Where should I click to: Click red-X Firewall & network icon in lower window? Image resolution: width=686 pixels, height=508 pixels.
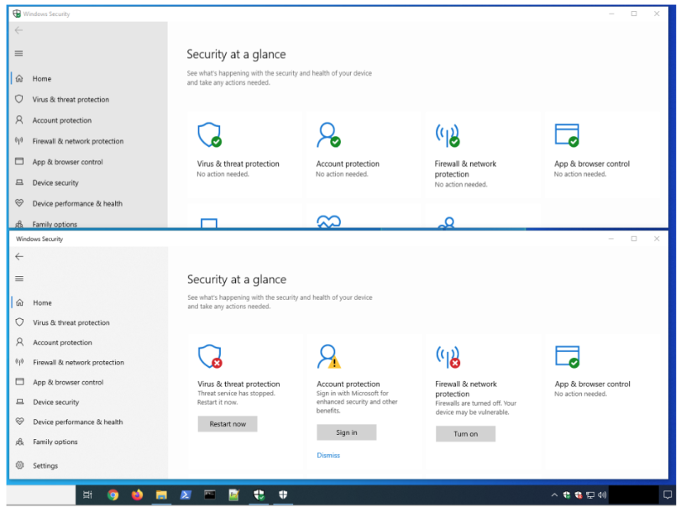448,357
